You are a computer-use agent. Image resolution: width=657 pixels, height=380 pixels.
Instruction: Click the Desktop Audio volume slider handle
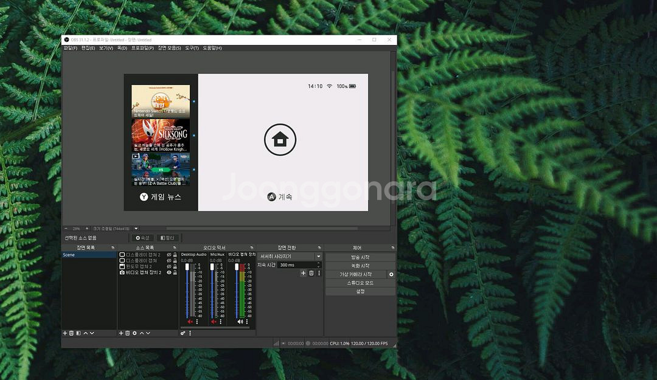pyautogui.click(x=187, y=267)
